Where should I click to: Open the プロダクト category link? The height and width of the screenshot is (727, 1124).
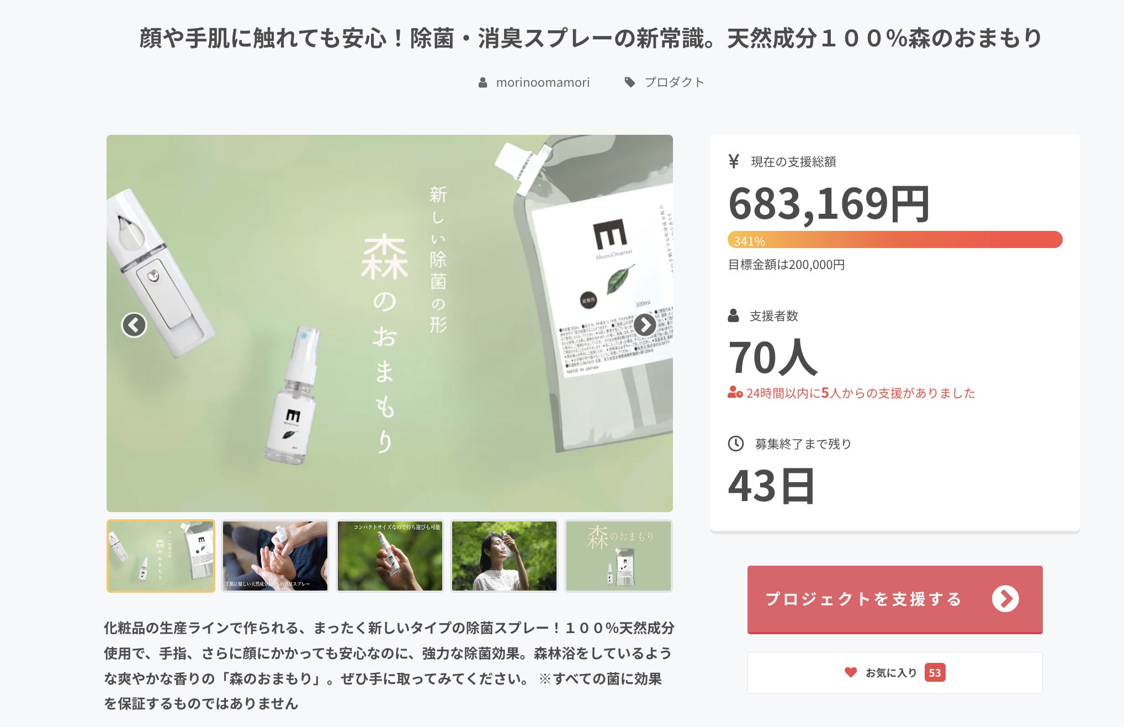coord(675,82)
